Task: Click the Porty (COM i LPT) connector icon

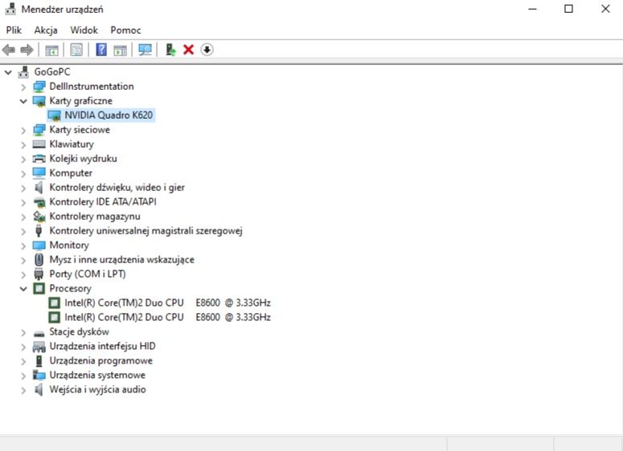Action: coord(39,274)
